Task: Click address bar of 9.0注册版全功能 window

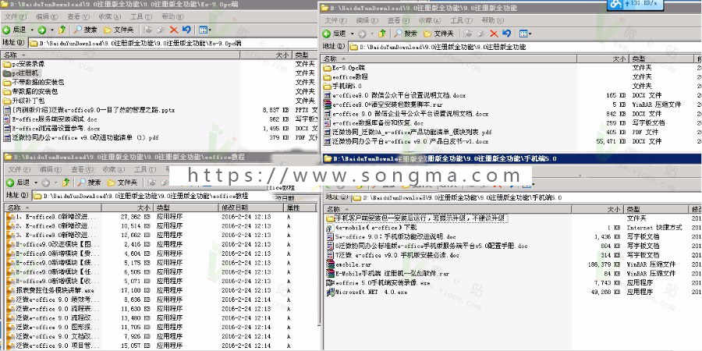Action: point(525,47)
